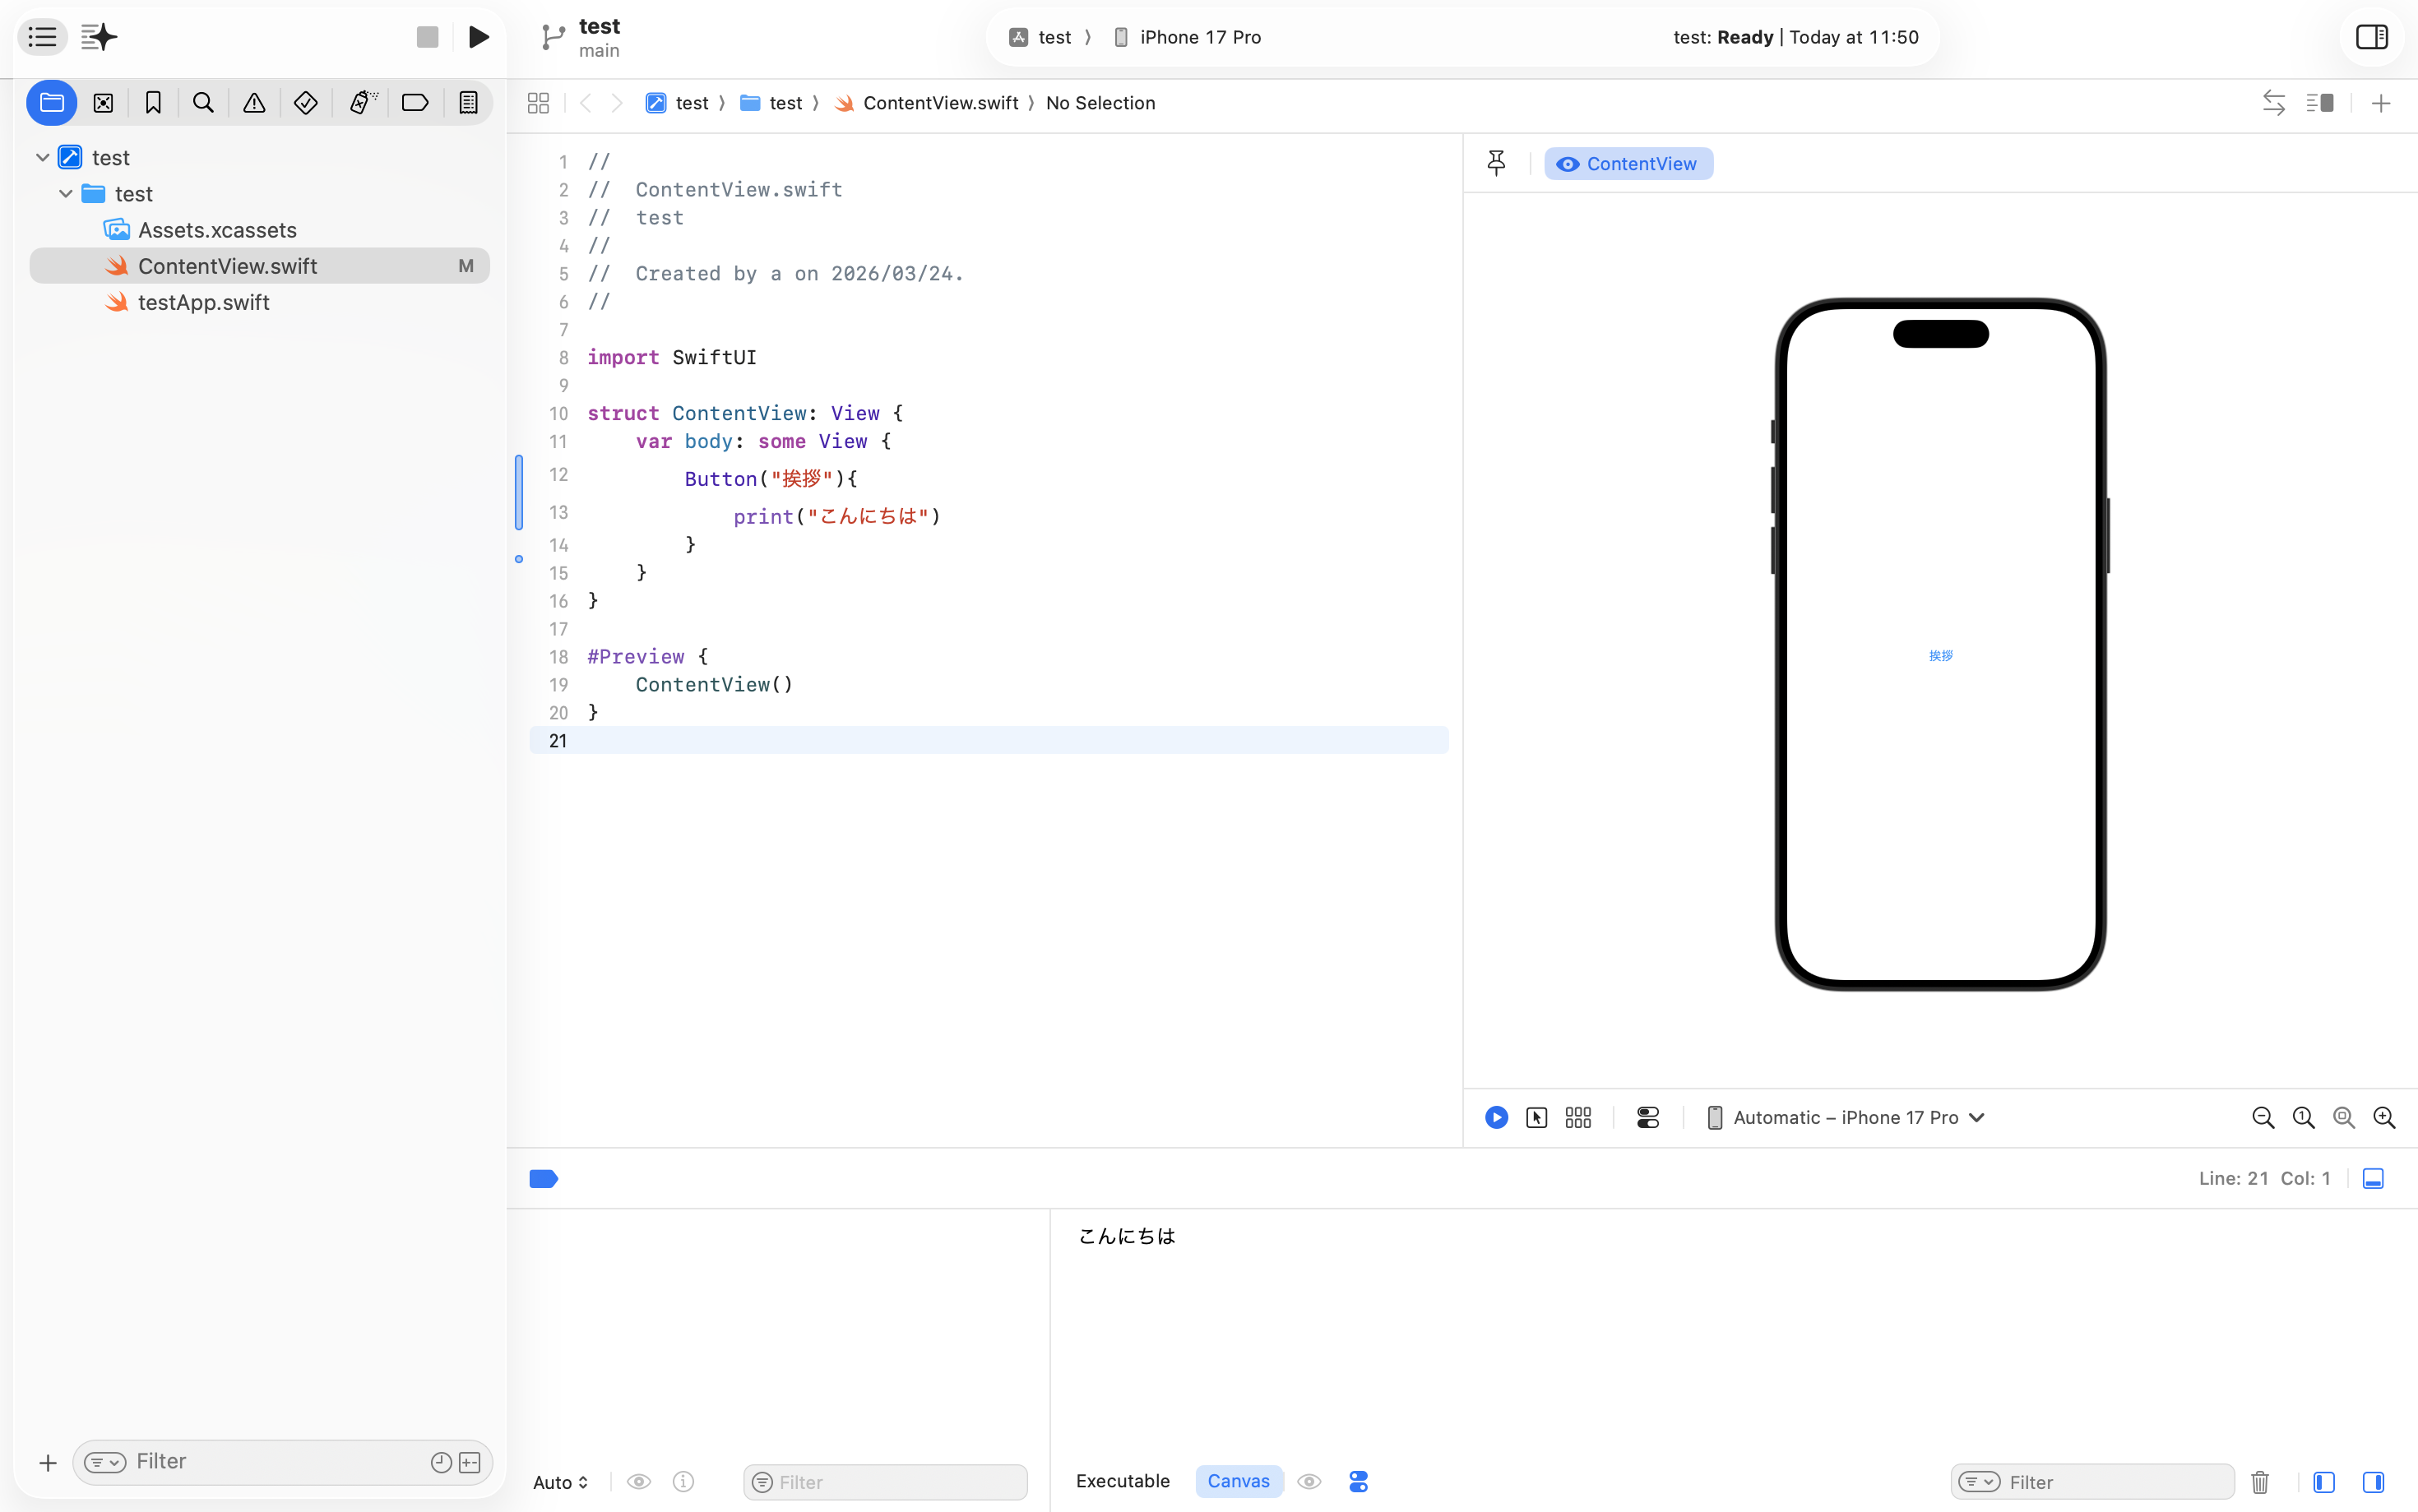The image size is (2418, 1512).
Task: Select the Executable console tab
Action: tap(1122, 1480)
